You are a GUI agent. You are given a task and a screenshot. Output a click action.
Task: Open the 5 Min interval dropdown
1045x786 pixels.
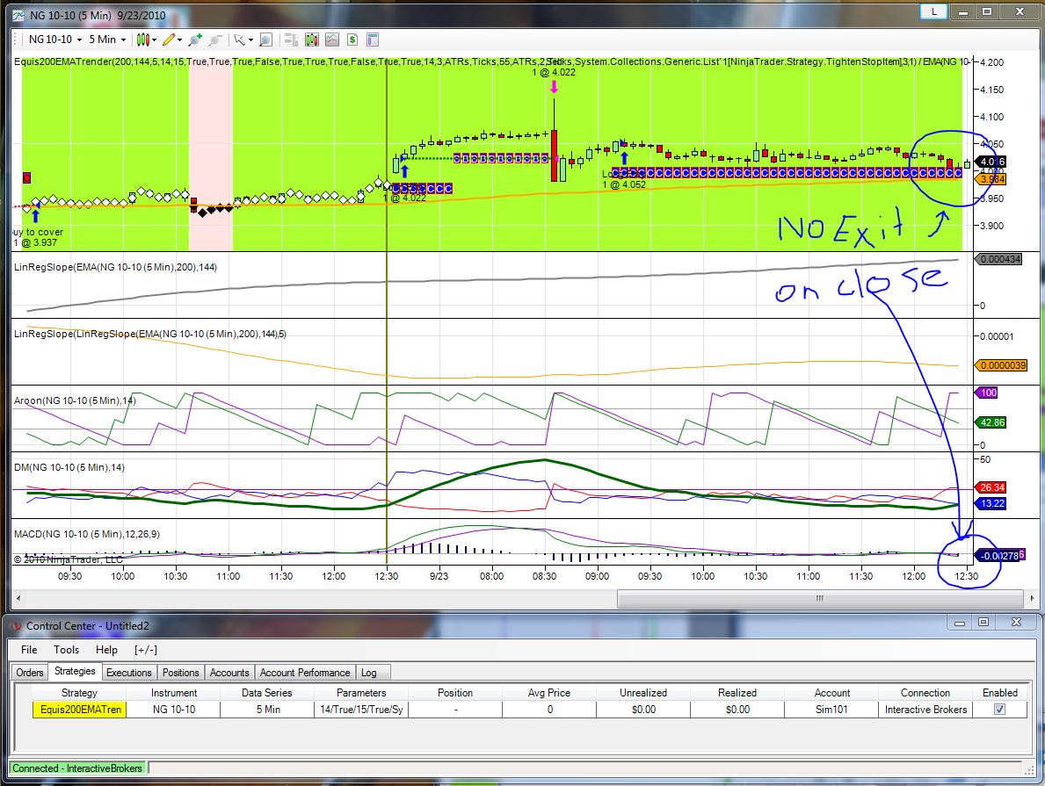click(x=107, y=40)
